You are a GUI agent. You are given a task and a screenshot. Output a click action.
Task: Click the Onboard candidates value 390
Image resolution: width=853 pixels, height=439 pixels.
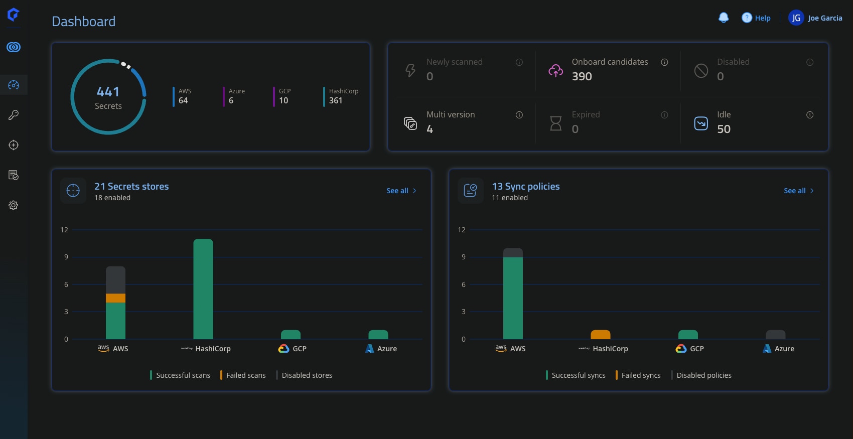click(582, 76)
